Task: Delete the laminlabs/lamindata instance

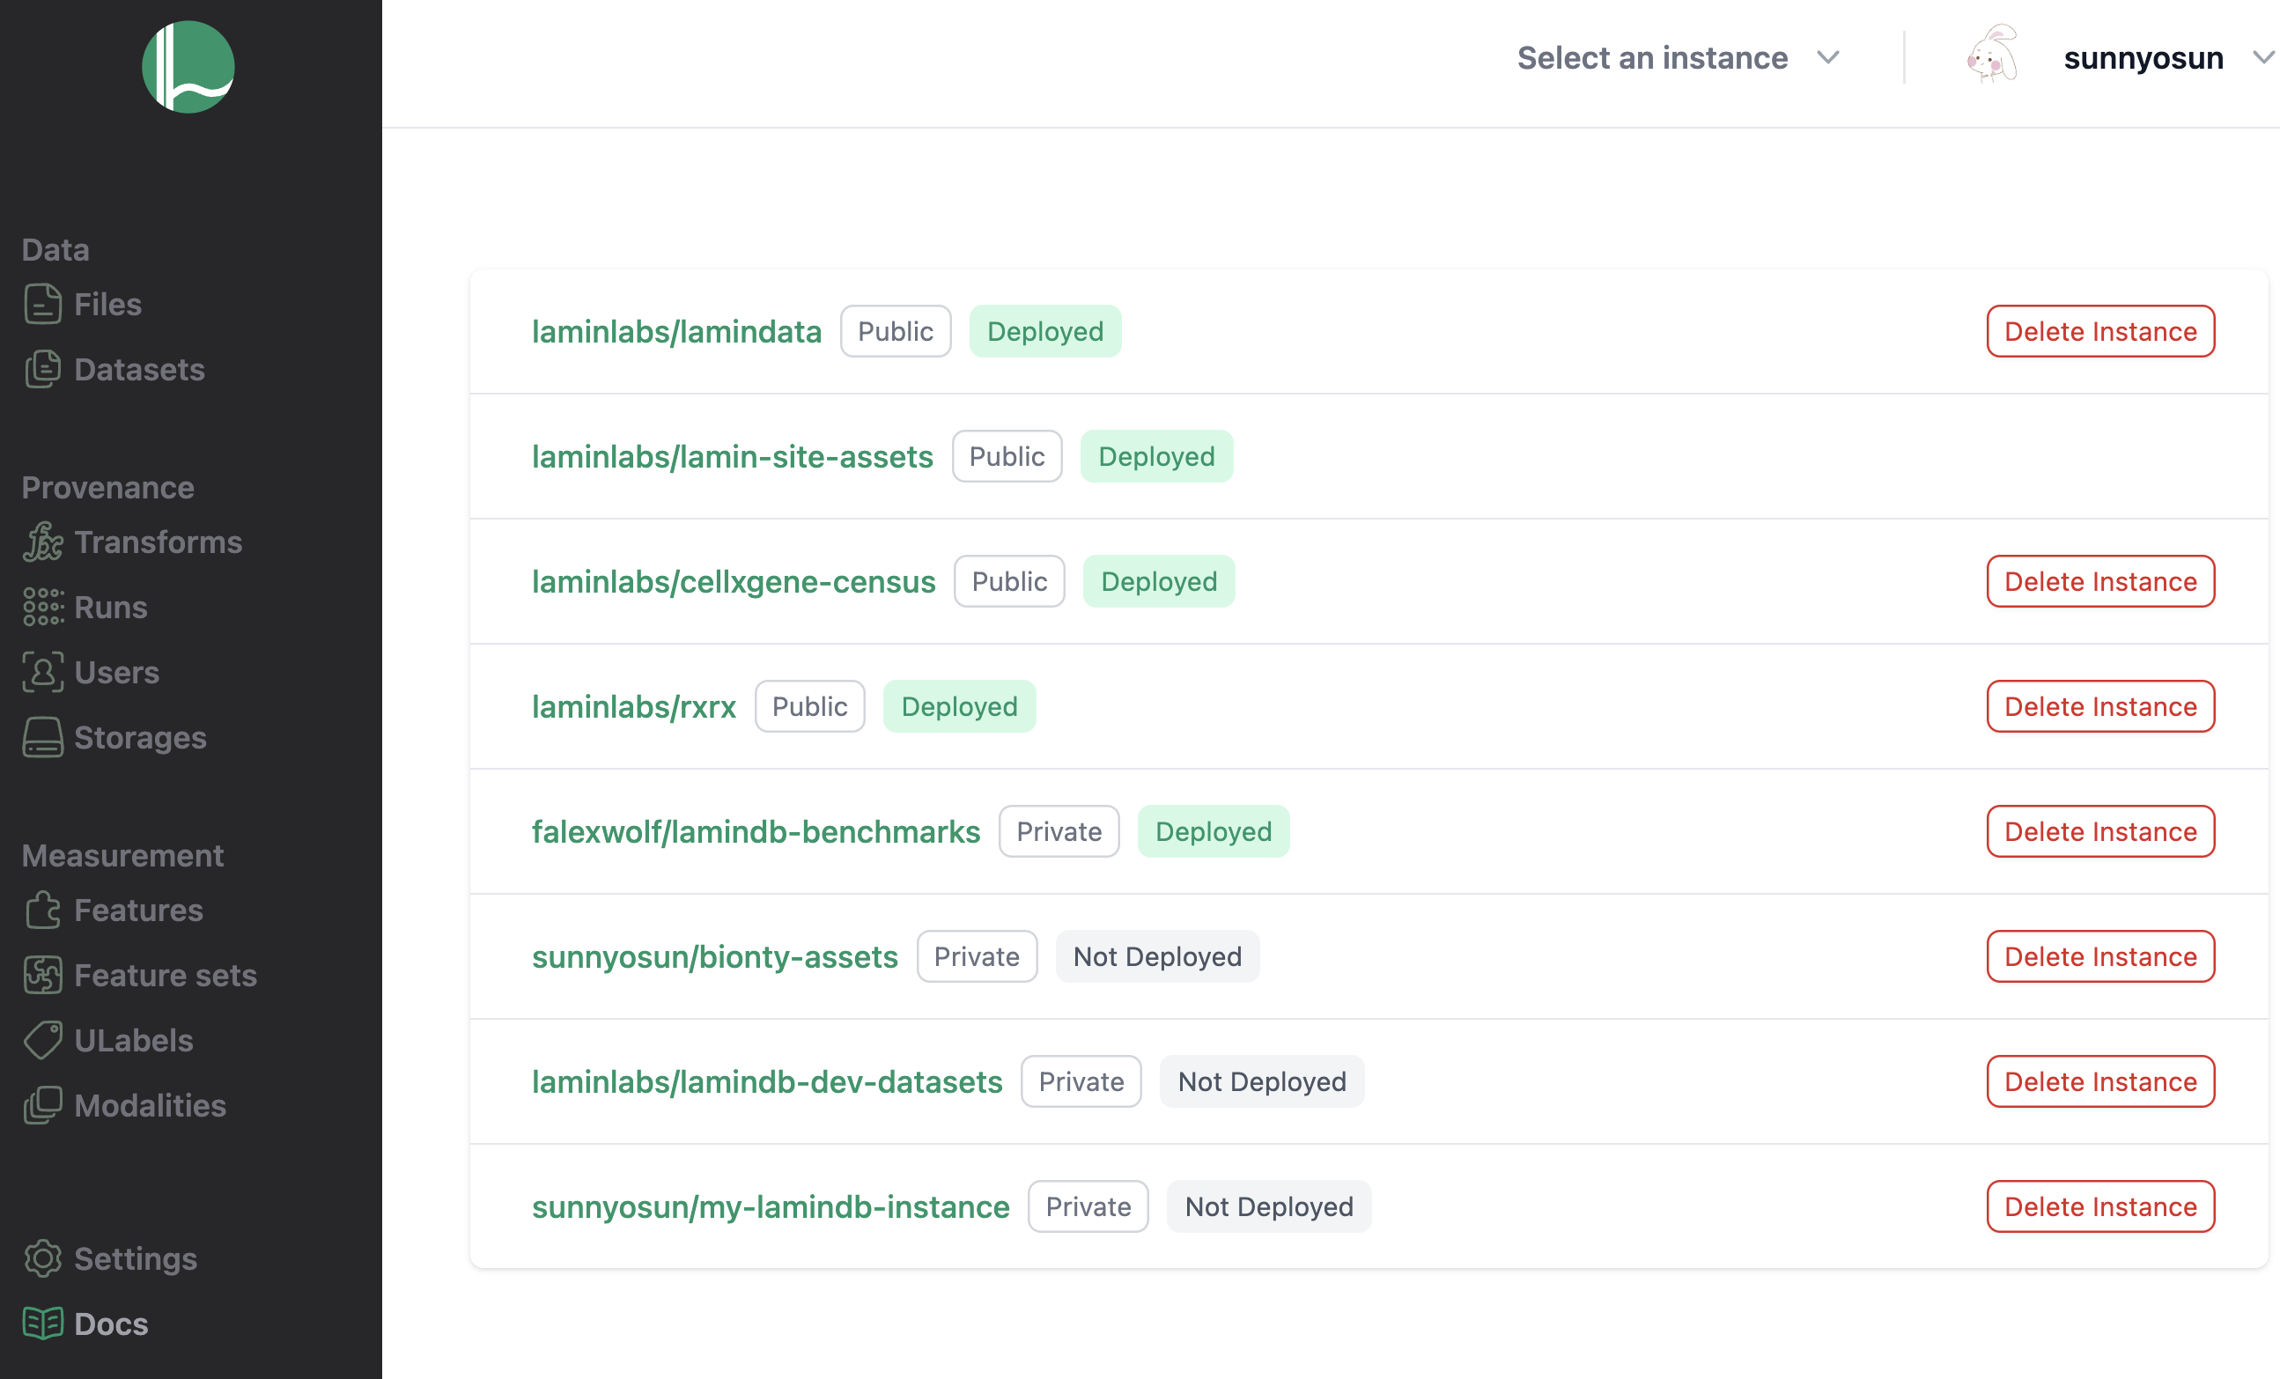Action: [2099, 331]
